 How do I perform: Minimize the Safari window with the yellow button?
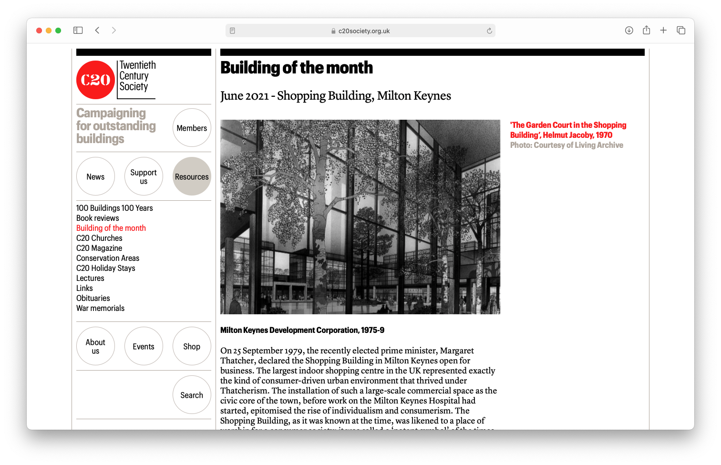(x=49, y=31)
